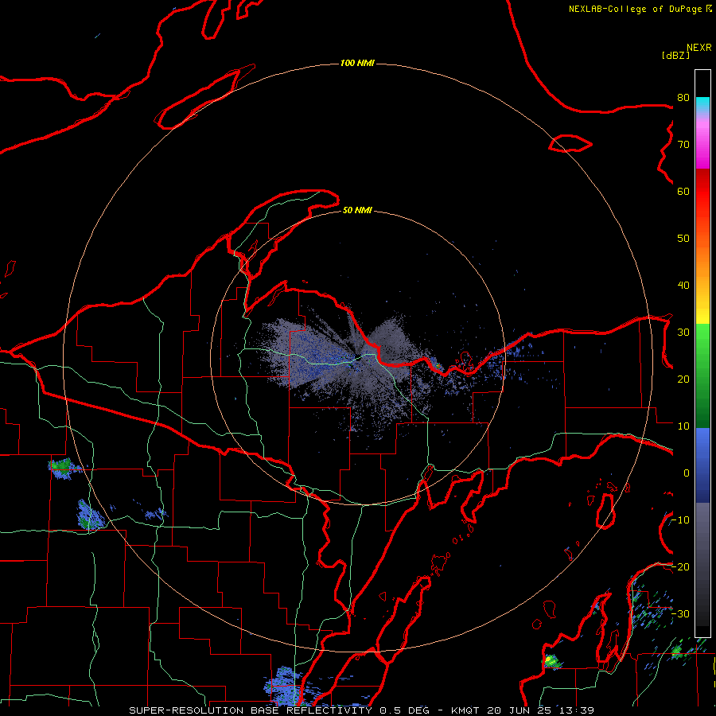Select the 0 value on dBZ scale
This screenshot has width=716, height=716.
[x=687, y=473]
